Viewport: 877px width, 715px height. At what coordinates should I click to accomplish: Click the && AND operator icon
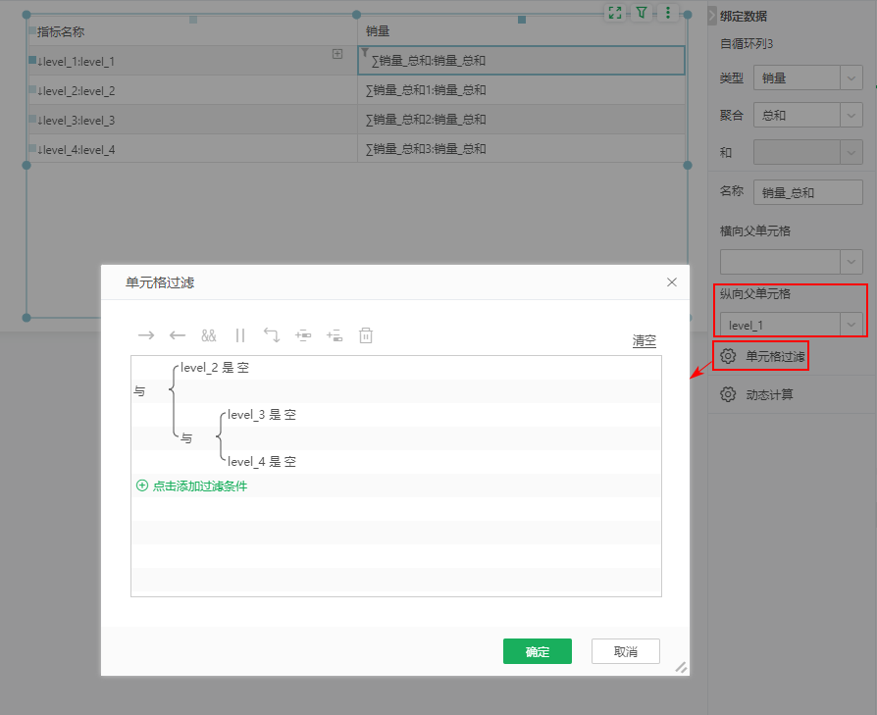click(209, 335)
